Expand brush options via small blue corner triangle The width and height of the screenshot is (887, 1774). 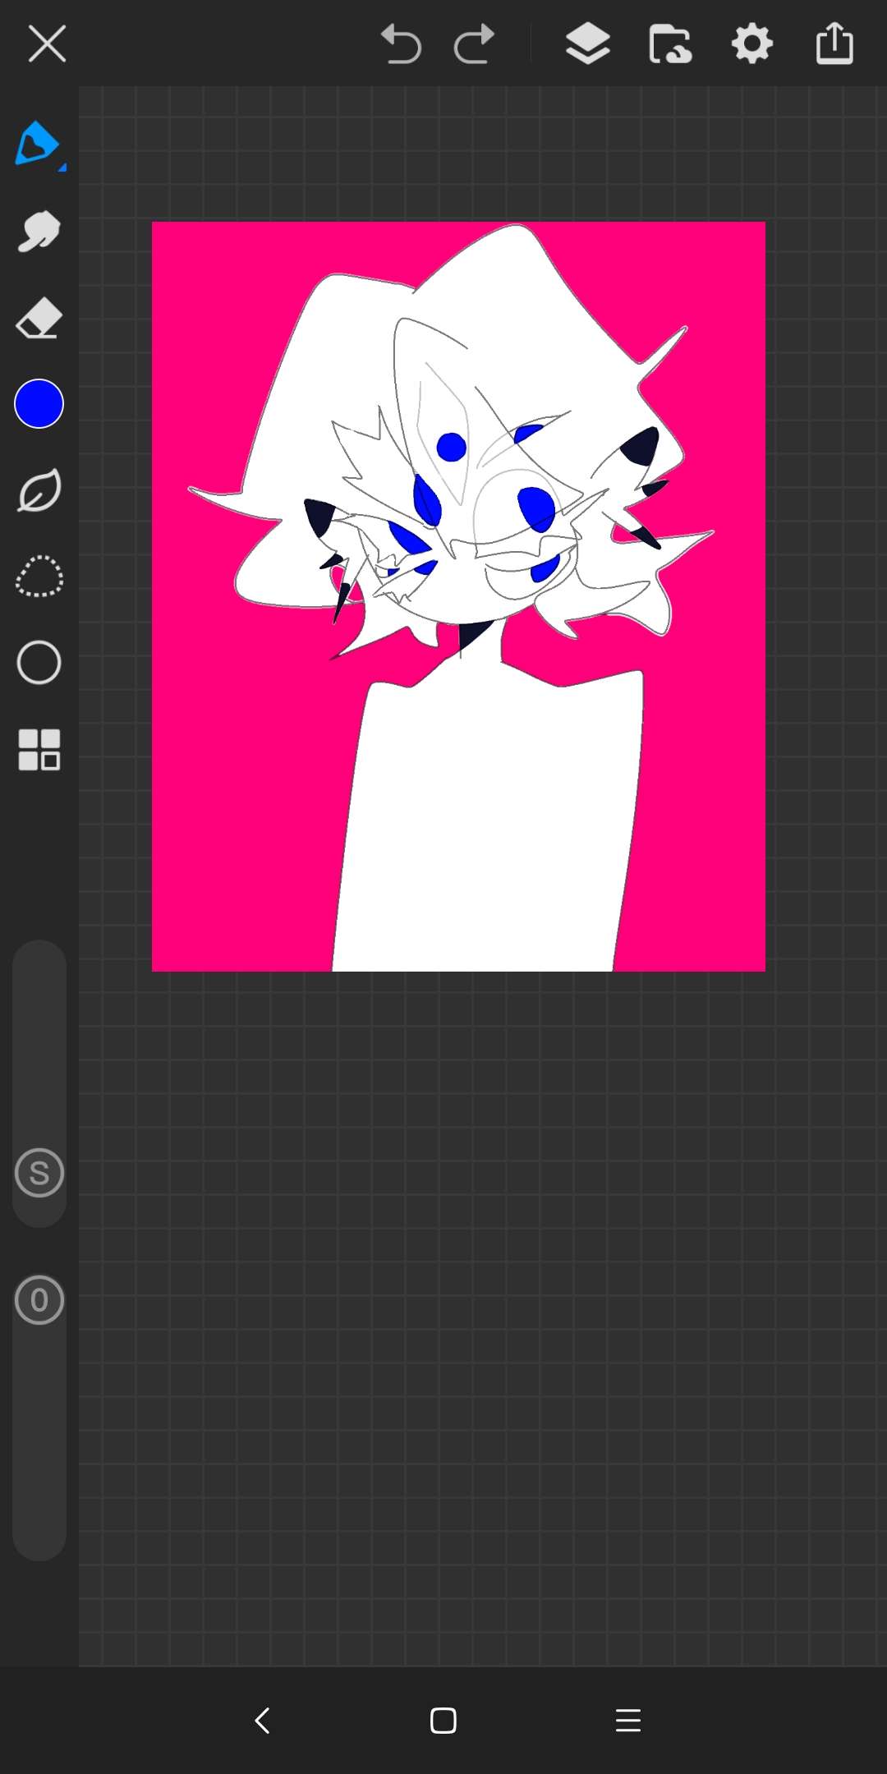tap(62, 168)
